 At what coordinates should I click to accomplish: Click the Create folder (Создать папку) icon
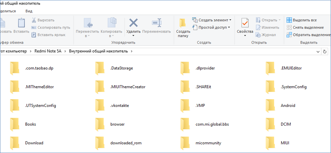183,23
